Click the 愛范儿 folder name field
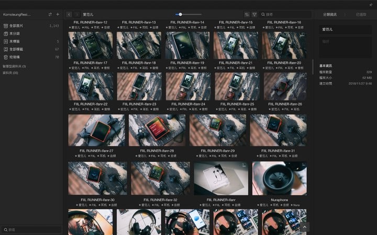Viewport: 377px width, 235px height. [345, 29]
